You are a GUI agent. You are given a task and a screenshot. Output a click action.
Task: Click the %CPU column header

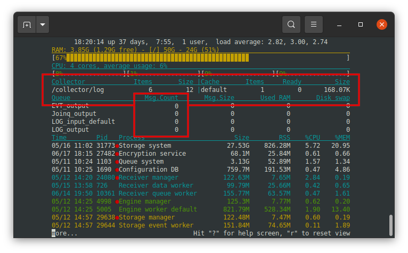[x=313, y=138]
